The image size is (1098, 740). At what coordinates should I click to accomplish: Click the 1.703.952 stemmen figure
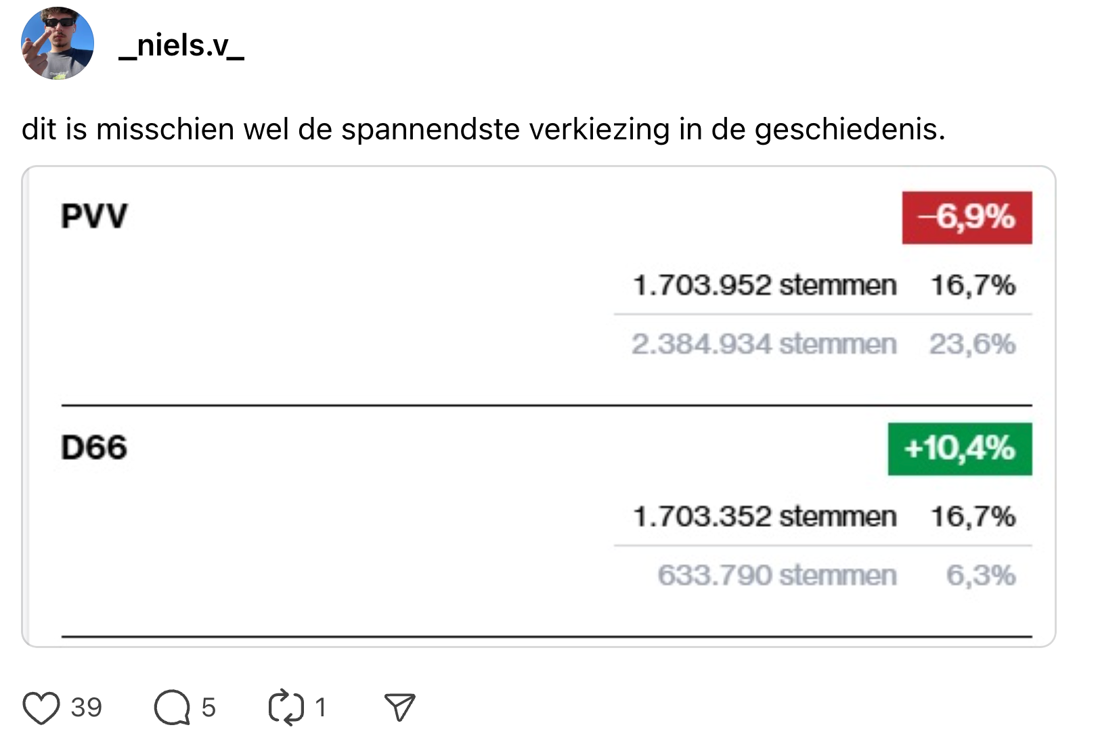764,285
